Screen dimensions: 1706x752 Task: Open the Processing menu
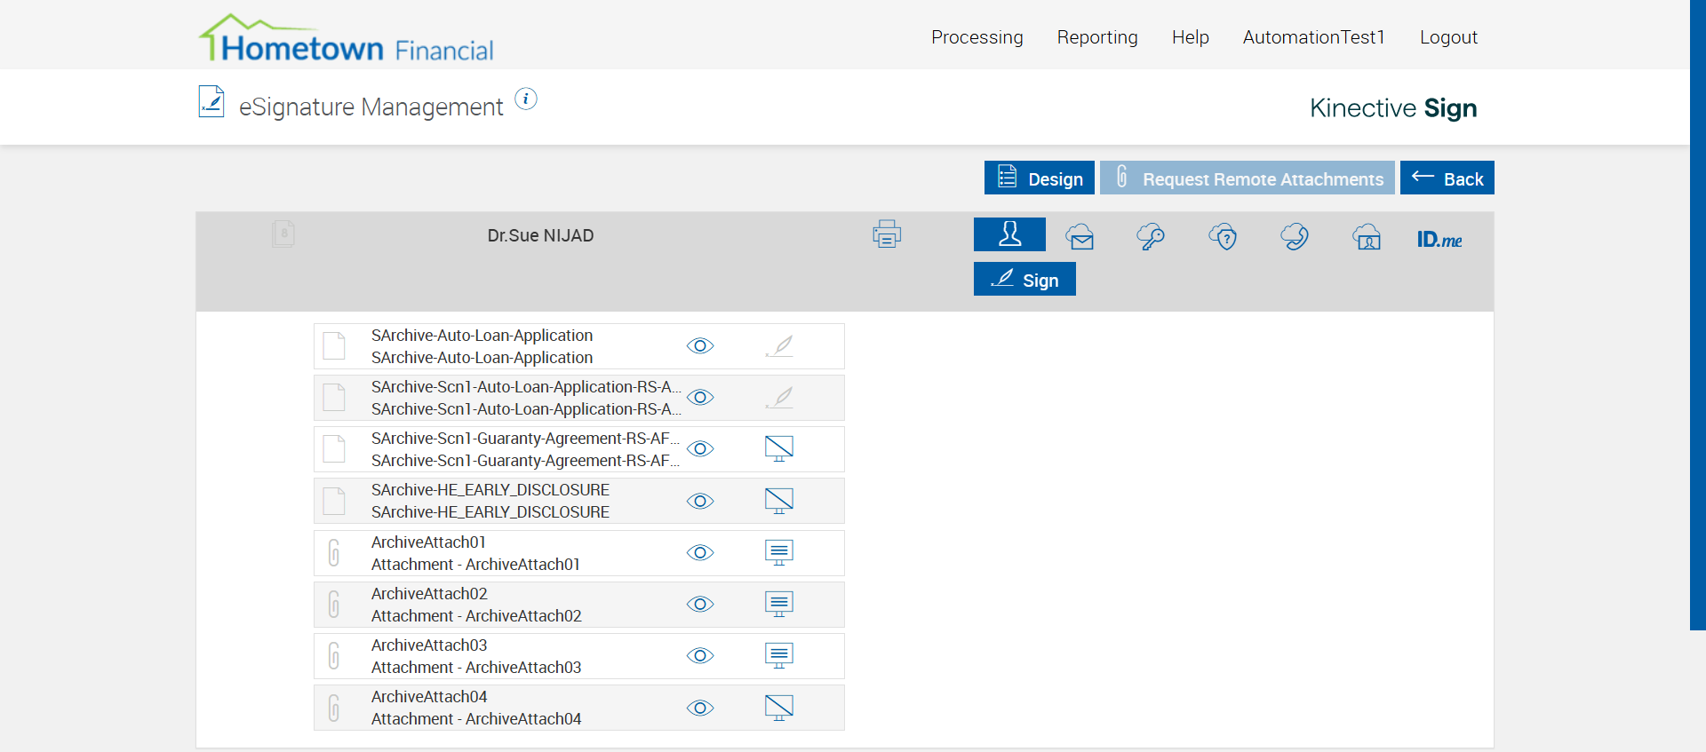(977, 37)
